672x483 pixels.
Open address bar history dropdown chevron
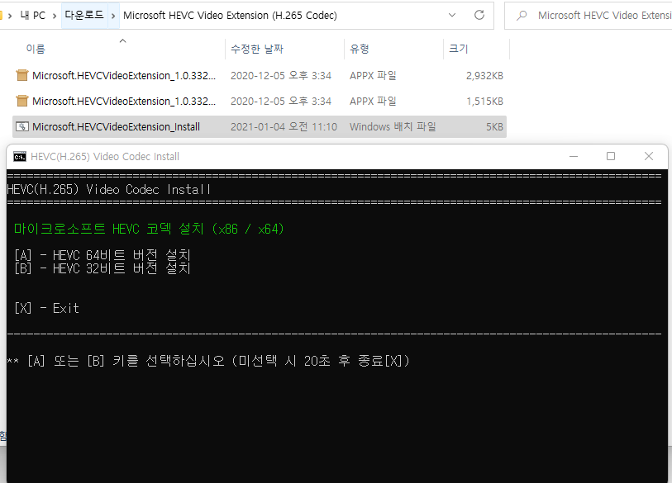coord(451,16)
